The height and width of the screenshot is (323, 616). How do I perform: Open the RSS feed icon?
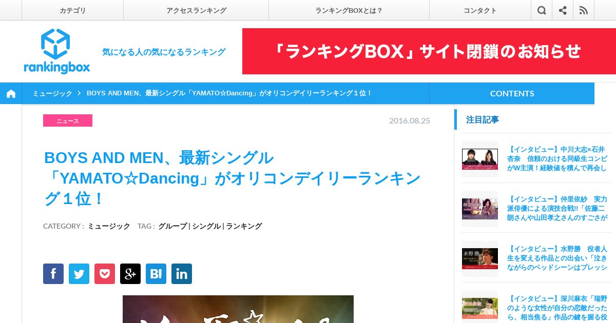pyautogui.click(x=584, y=10)
